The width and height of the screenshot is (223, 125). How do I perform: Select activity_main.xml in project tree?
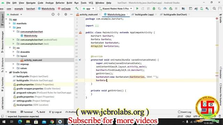point(33,60)
